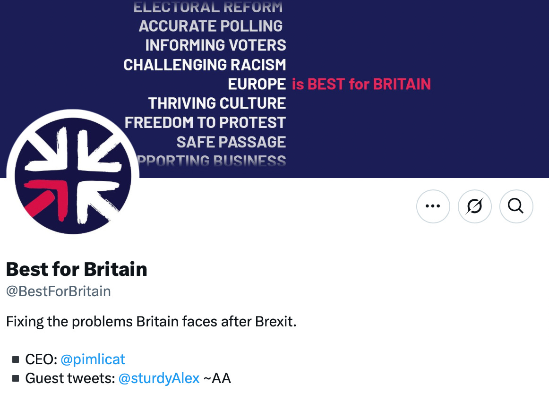Click "FREEDOM TO PROTEST" in the banner
The width and height of the screenshot is (549, 393).
pyautogui.click(x=205, y=122)
